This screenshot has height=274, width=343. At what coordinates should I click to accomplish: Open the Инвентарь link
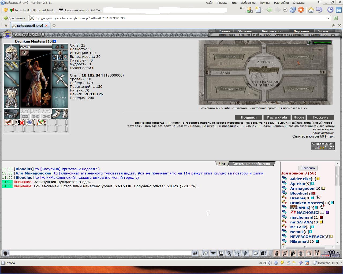point(227,35)
